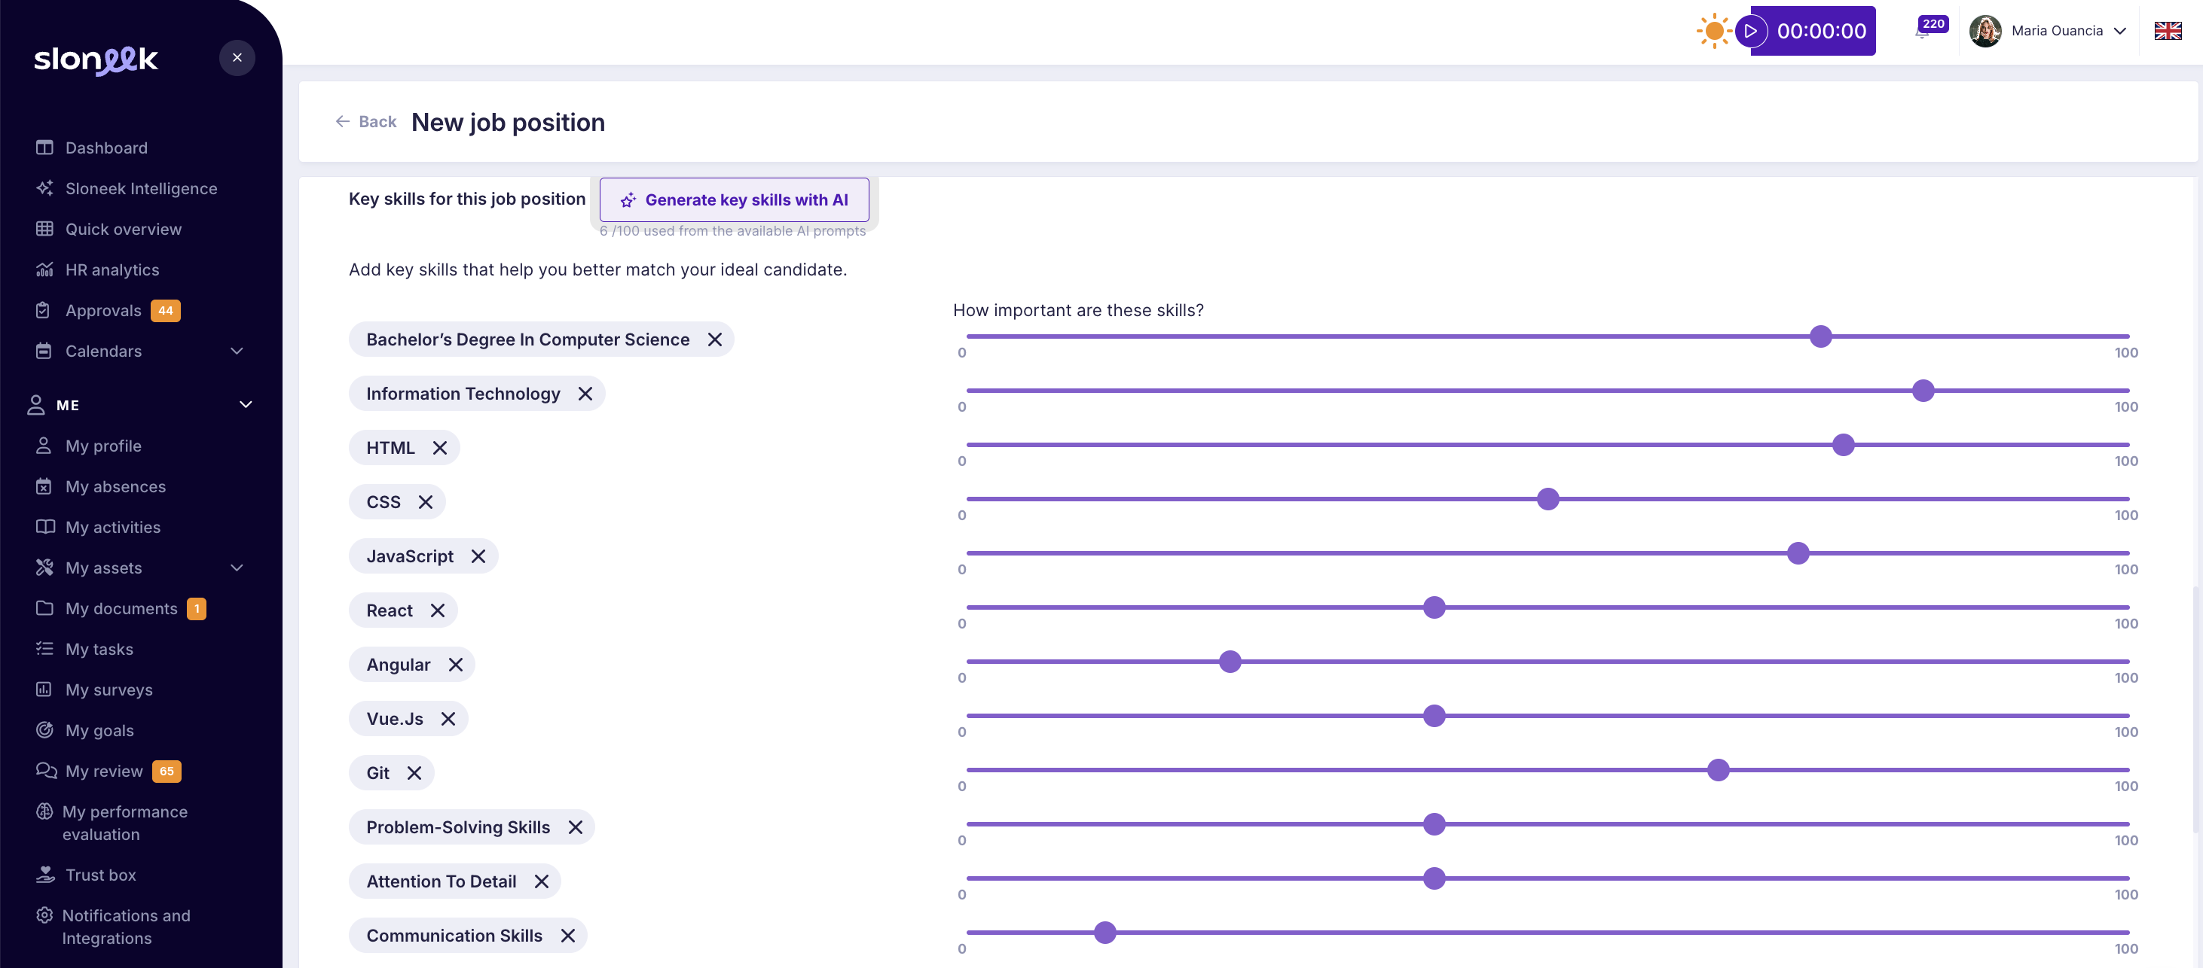Toggle the sun light-mode icon
The height and width of the screenshot is (968, 2203).
(1713, 32)
